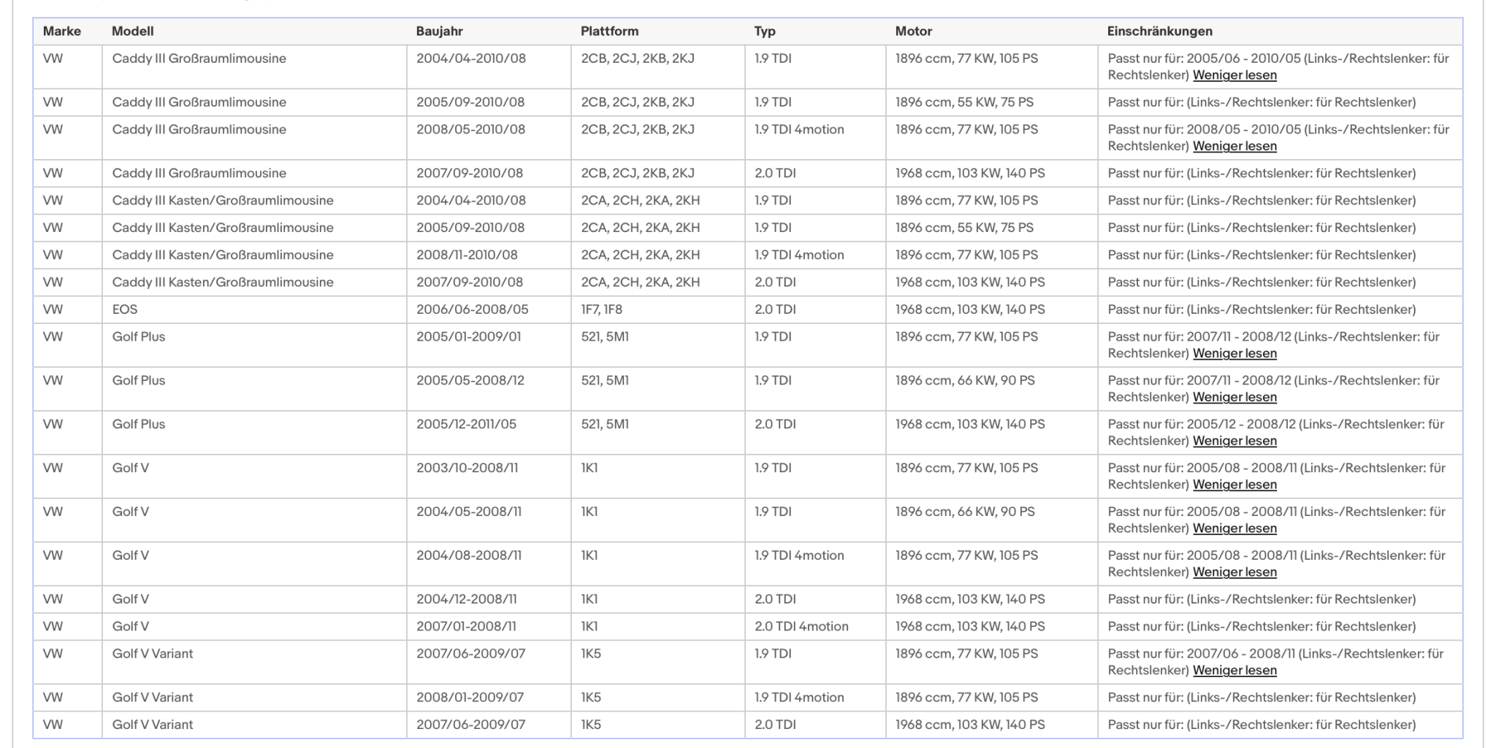Click 'Weniger lesen' in Golf V 2004/08-2008/11 row

[x=1234, y=572]
